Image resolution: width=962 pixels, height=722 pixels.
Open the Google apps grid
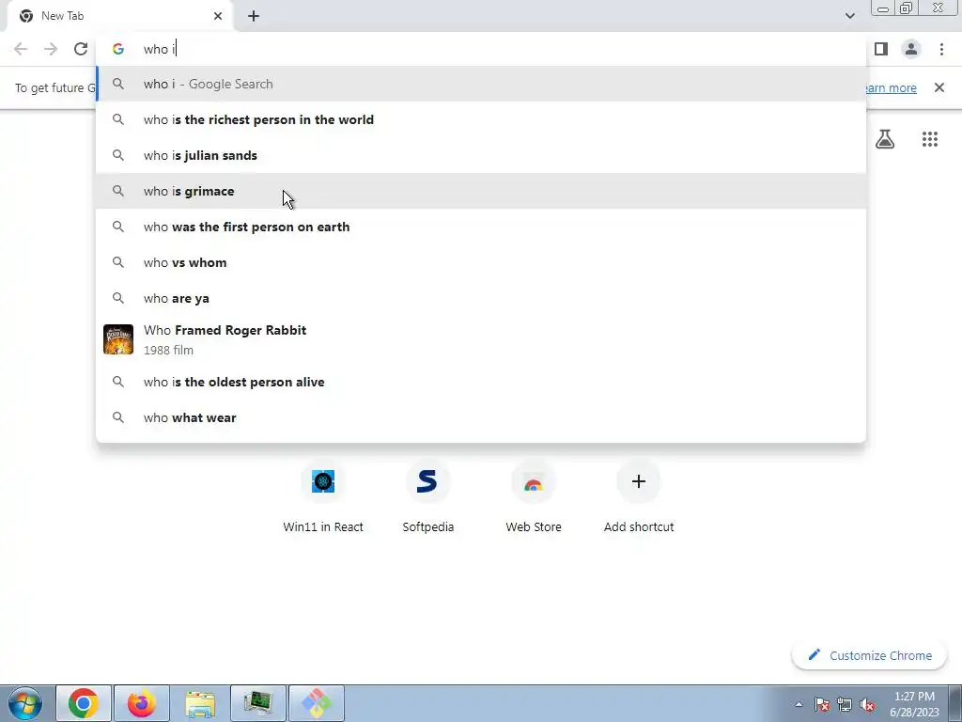[930, 139]
